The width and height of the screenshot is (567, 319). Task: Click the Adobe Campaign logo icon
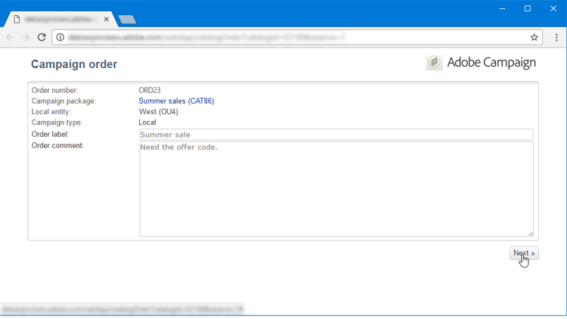[x=434, y=62]
